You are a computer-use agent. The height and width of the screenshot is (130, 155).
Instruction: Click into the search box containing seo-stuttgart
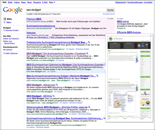66,10
